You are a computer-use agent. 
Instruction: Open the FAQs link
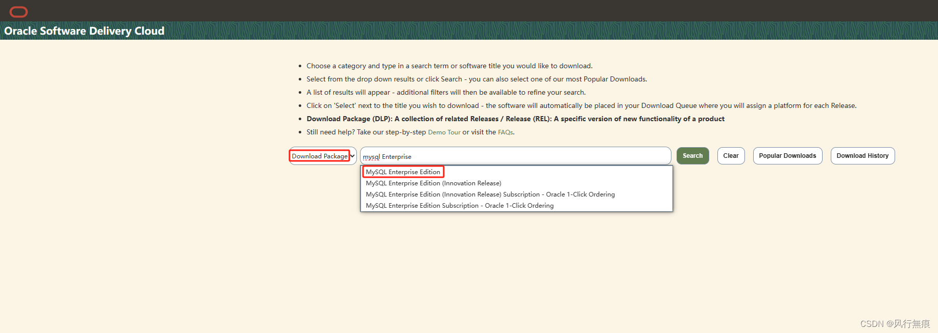pyautogui.click(x=506, y=132)
